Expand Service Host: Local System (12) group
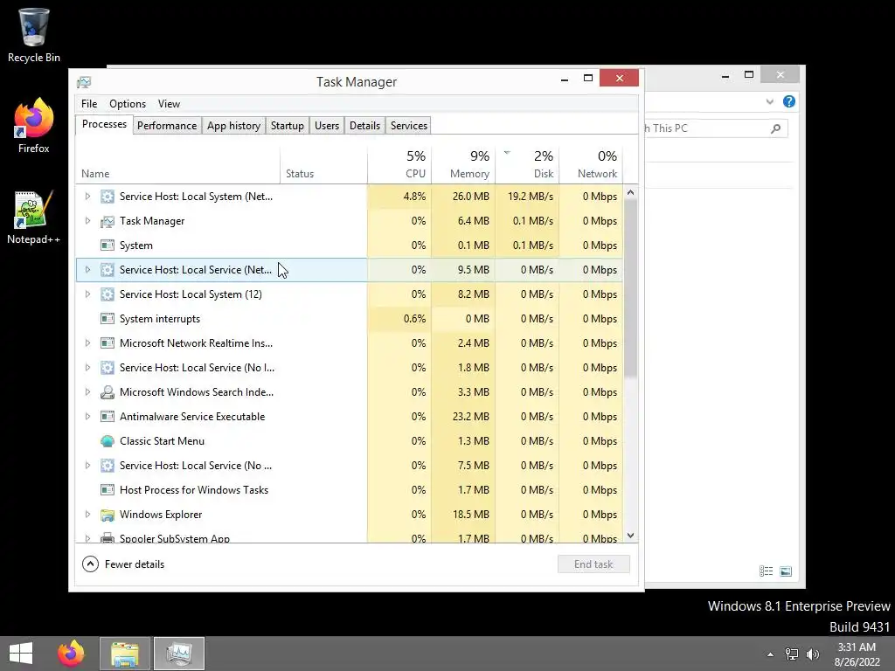This screenshot has height=671, width=895. [87, 294]
